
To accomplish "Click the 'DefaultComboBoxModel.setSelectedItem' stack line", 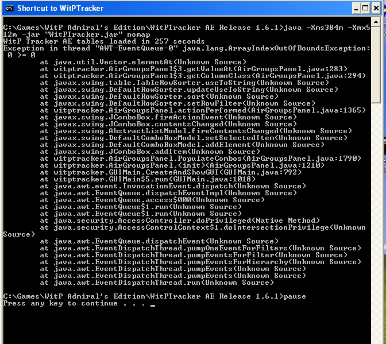I will click(x=194, y=138).
